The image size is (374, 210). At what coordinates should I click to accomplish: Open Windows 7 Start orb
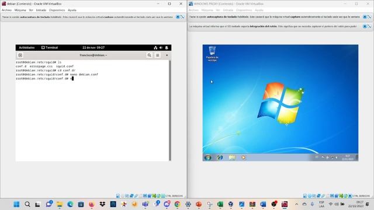click(208, 157)
